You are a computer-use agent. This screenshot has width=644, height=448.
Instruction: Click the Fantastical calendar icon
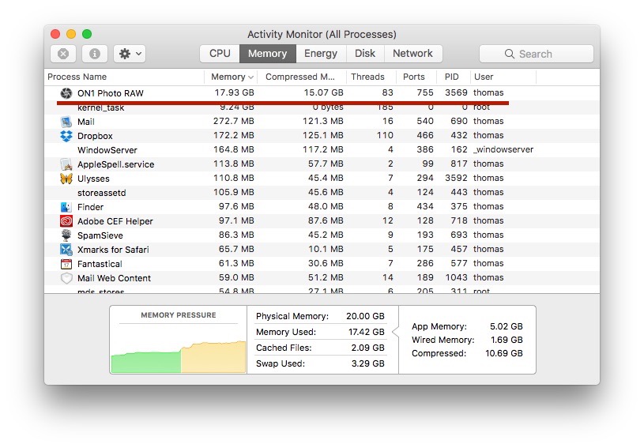coord(66,264)
